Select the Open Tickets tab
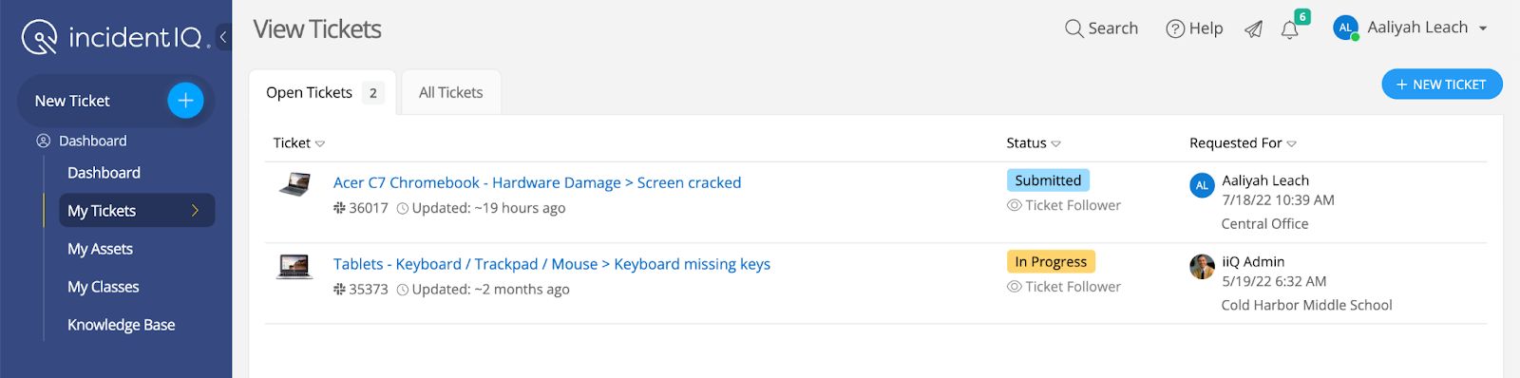The width and height of the screenshot is (1520, 378). 322,93
